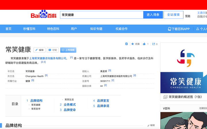Open the 权威合作 nav item
Viewport: 207px width, 129px height.
[121, 29]
